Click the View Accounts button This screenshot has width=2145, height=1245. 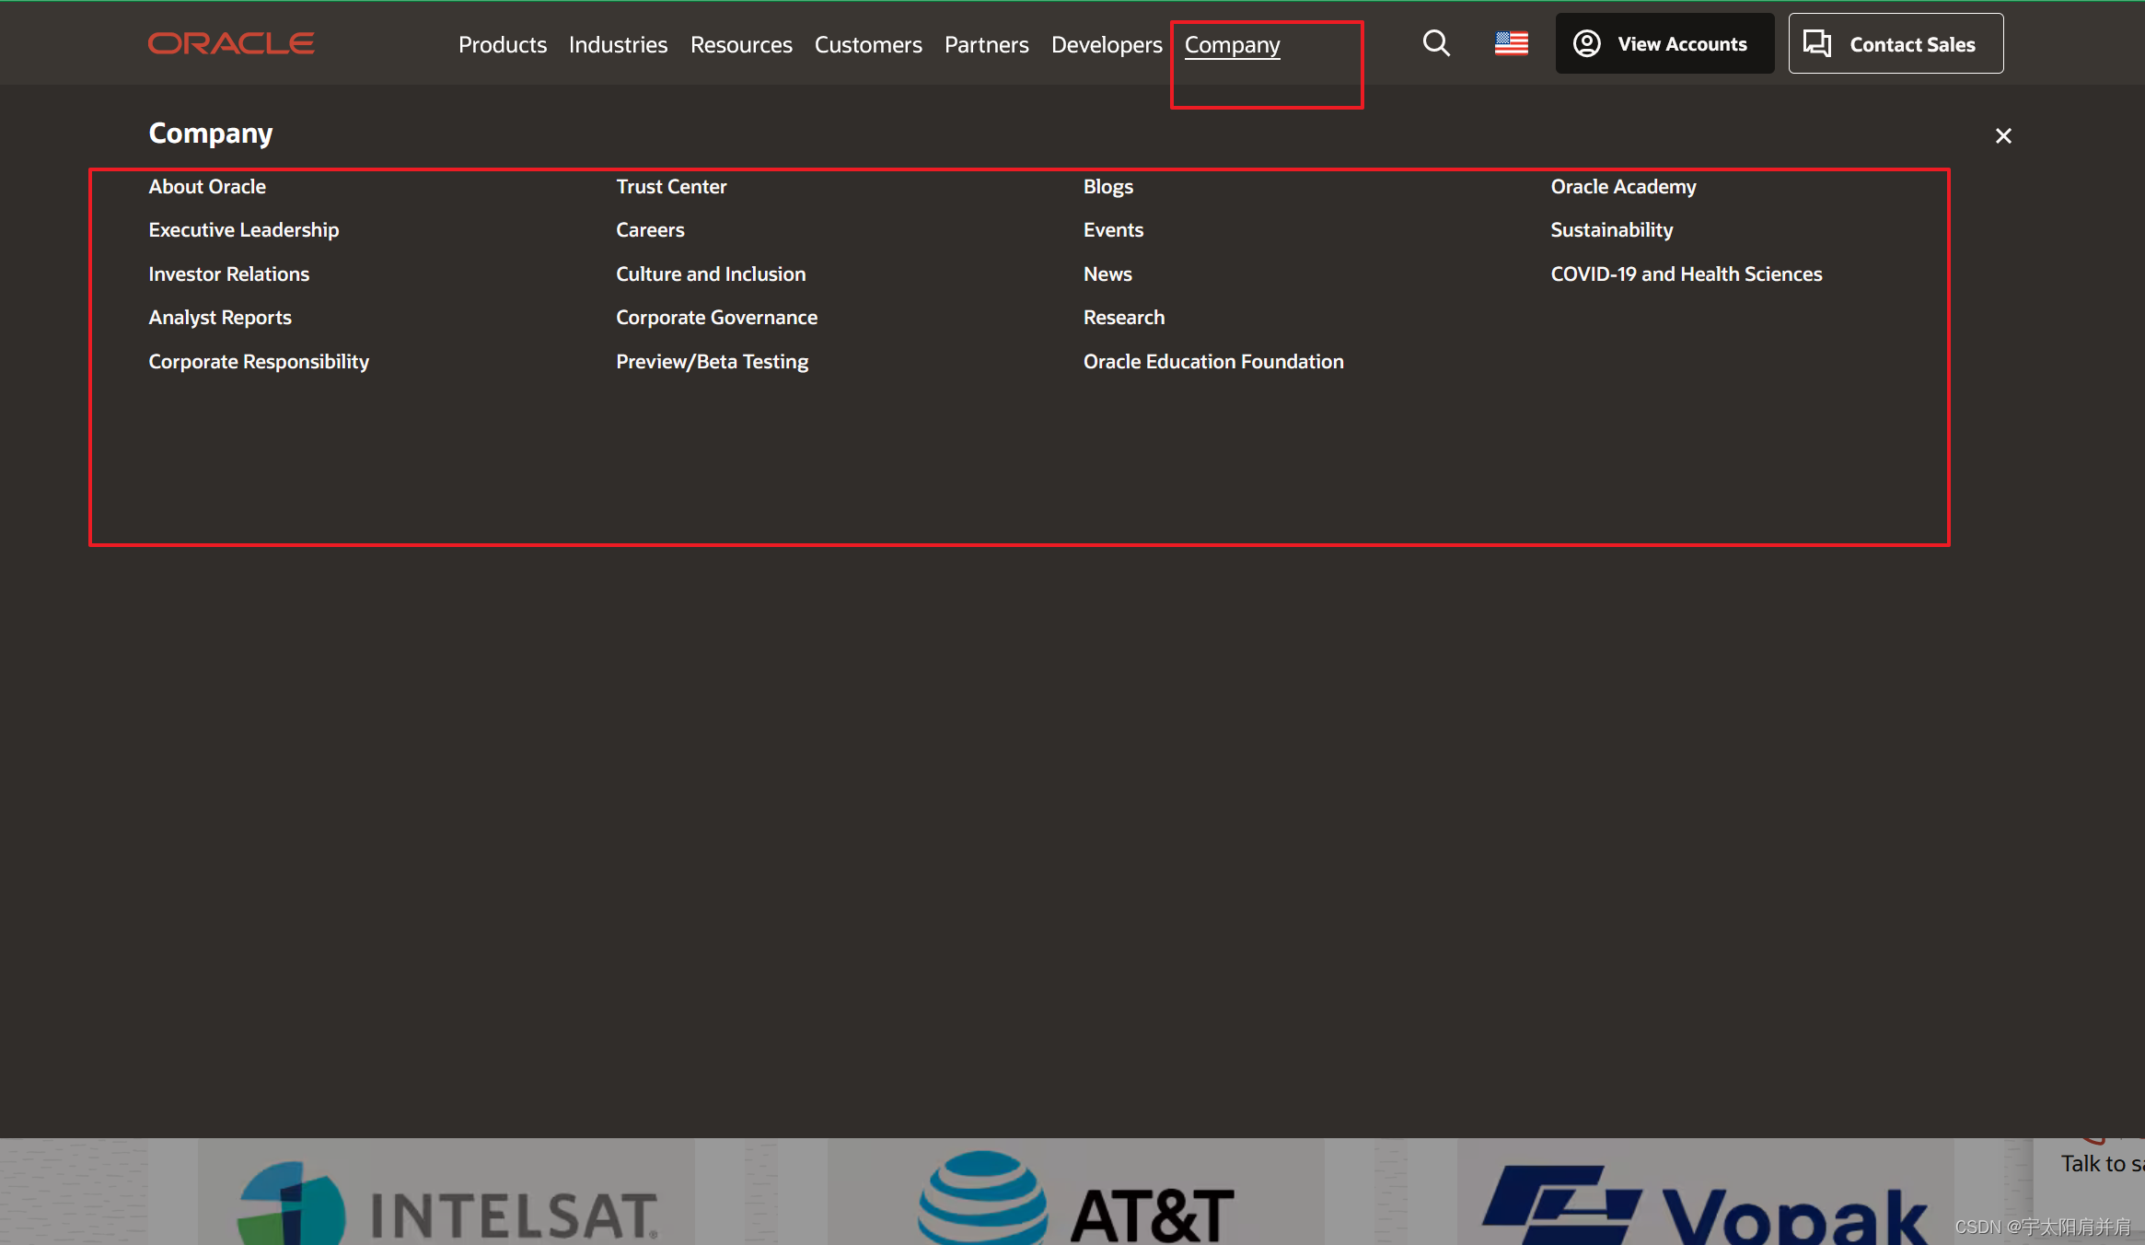[x=1664, y=43]
